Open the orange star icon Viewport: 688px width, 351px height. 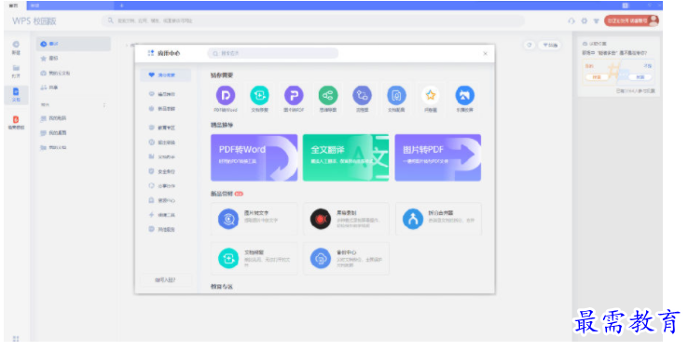click(x=431, y=95)
